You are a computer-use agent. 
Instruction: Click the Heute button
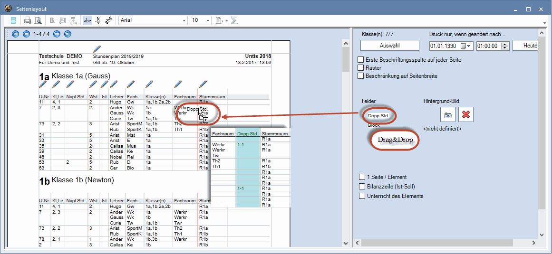(525, 45)
